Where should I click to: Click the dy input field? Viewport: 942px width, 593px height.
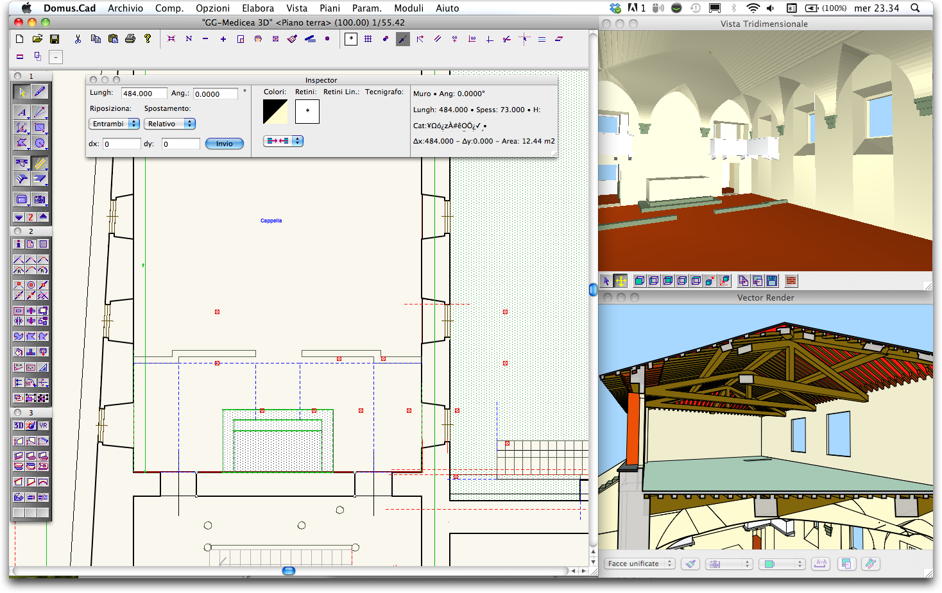tap(181, 144)
